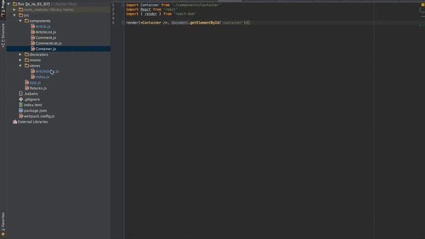
Task: Click 'render' in the line 3 import
Action: pos(151,14)
